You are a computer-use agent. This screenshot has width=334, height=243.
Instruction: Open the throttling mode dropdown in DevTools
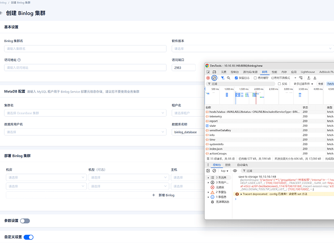click(284, 78)
